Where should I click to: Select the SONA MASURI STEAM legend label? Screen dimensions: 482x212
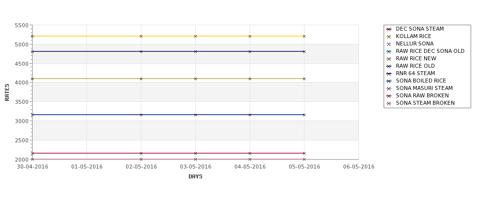point(424,88)
